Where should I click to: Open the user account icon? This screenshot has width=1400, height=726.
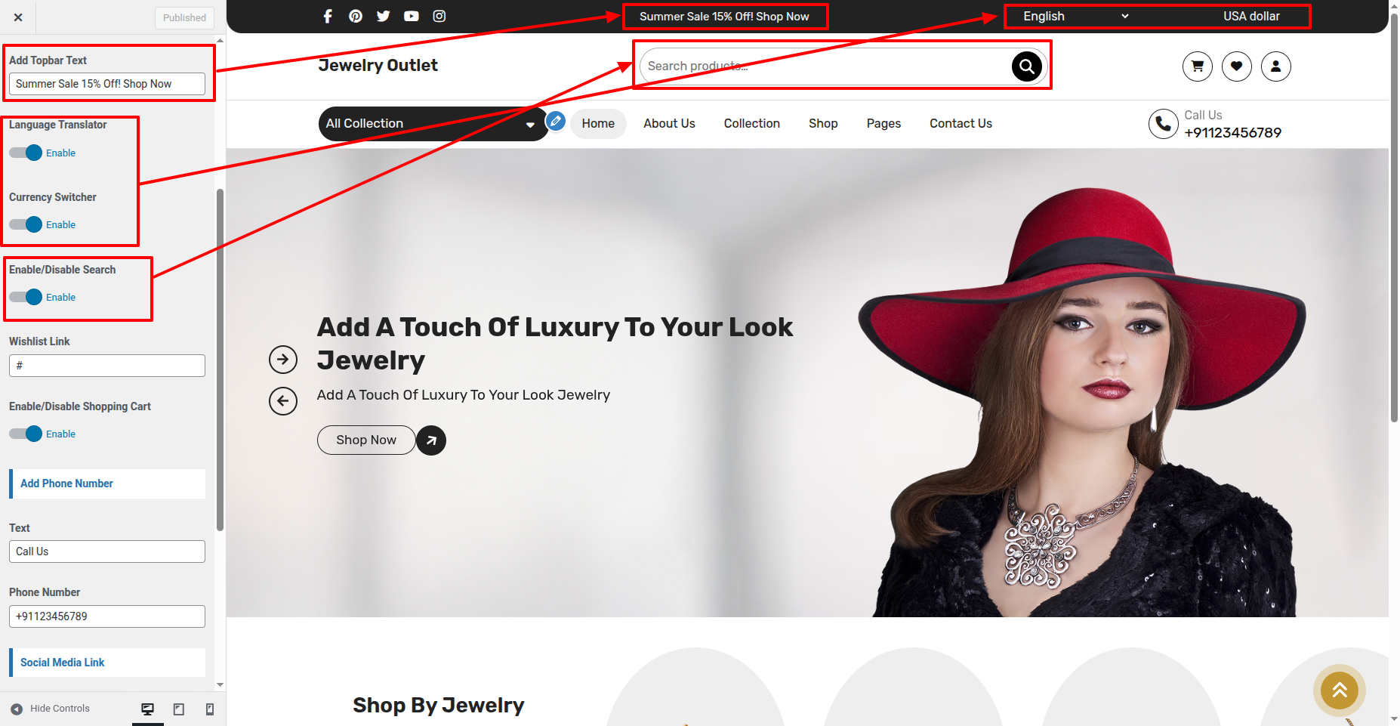(1275, 66)
